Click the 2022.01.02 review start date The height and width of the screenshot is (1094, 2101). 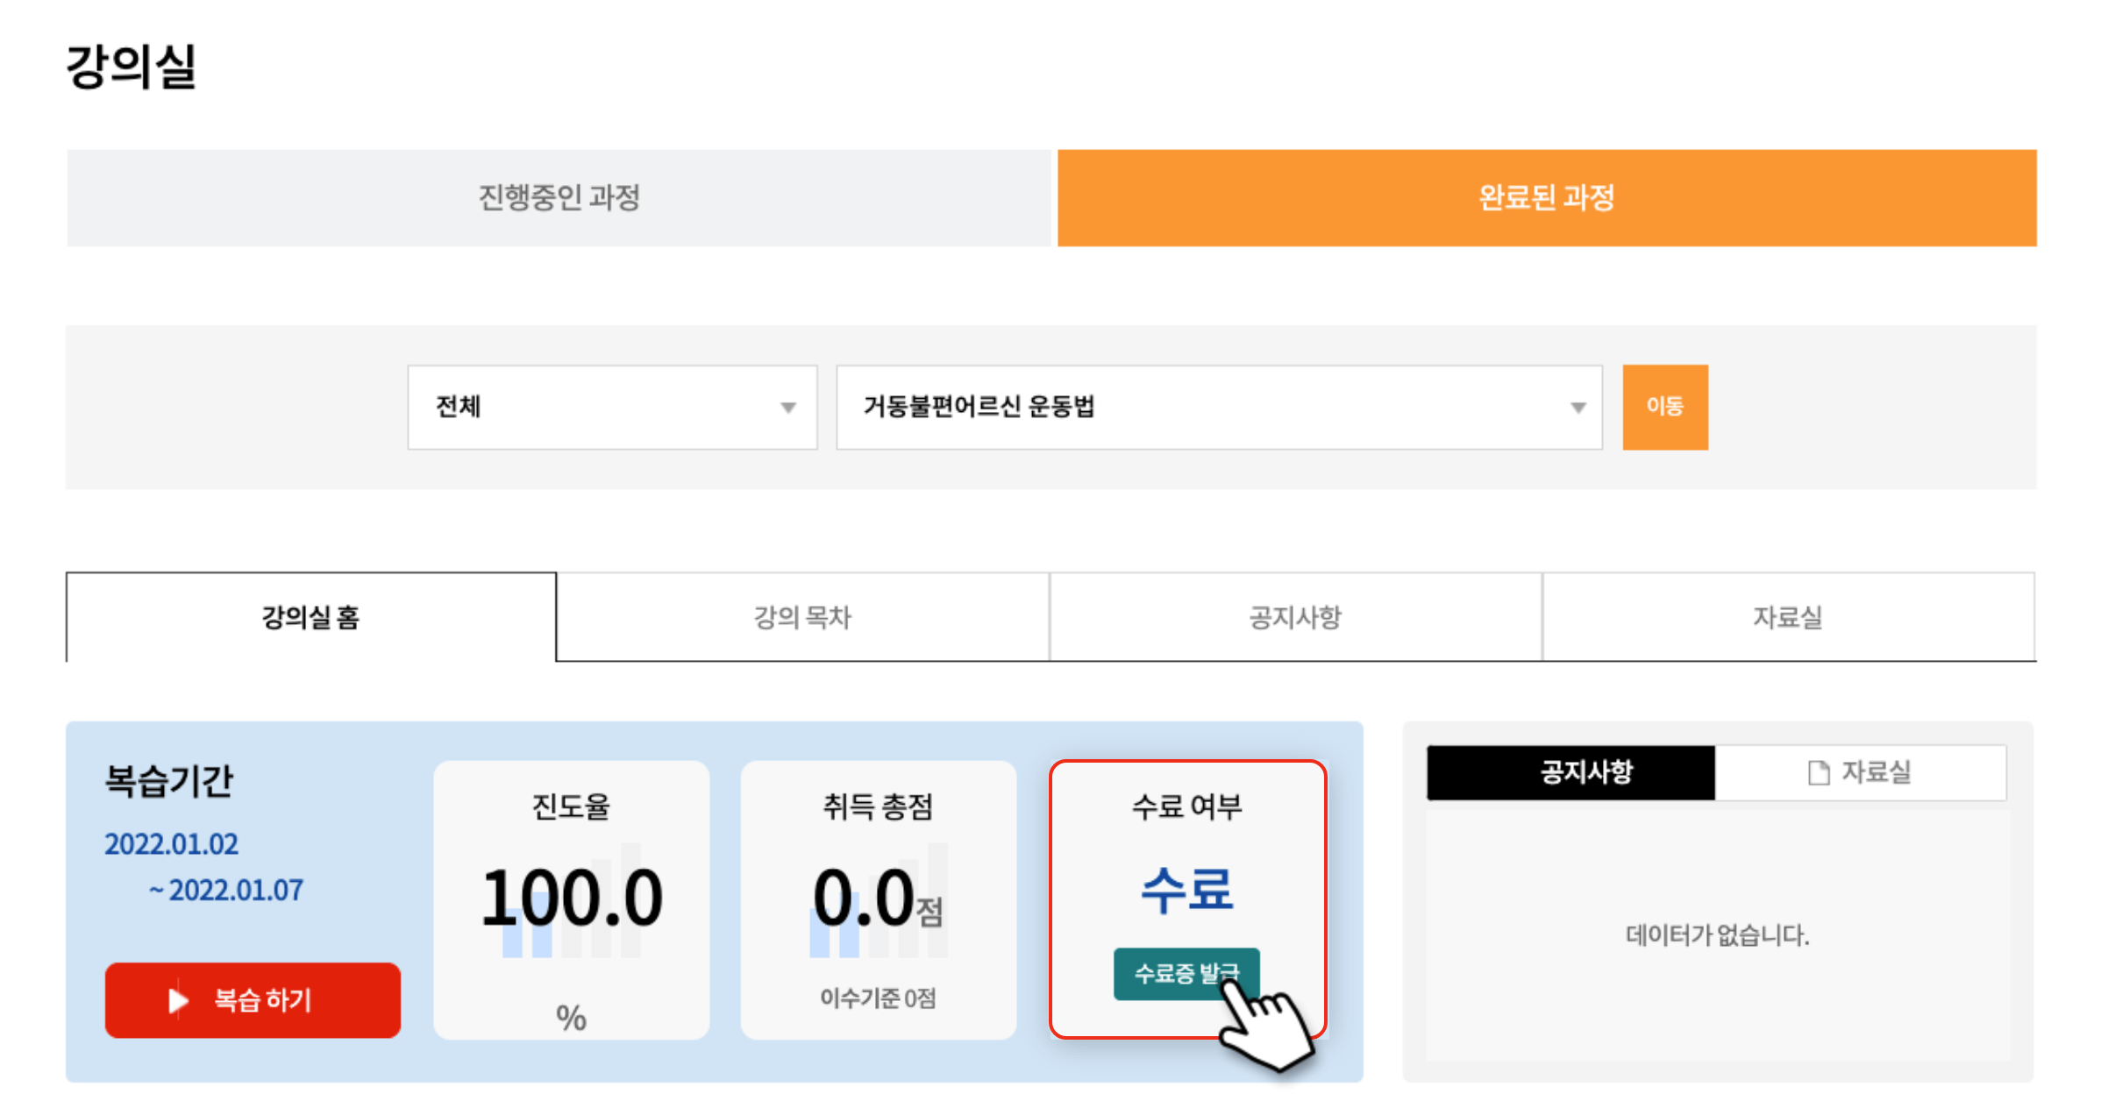click(x=172, y=844)
